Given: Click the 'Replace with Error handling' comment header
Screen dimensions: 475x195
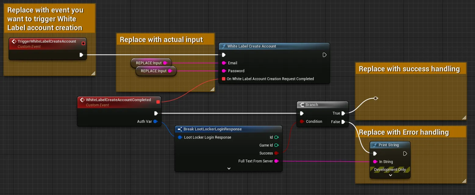Looking at the screenshot, I should [x=411, y=132].
